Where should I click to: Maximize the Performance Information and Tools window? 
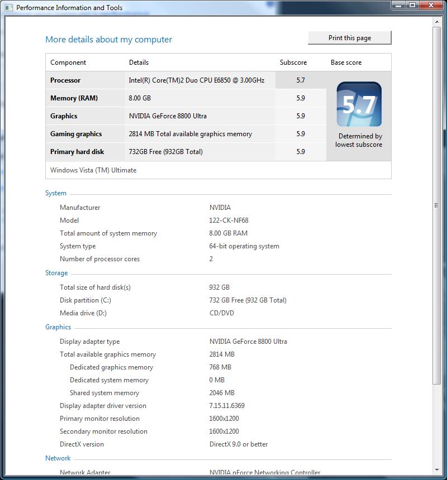click(x=412, y=5)
